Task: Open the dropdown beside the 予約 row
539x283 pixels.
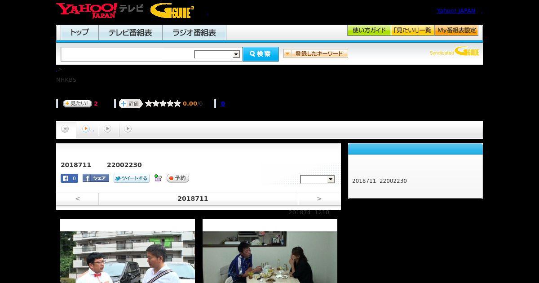Action: [x=318, y=179]
